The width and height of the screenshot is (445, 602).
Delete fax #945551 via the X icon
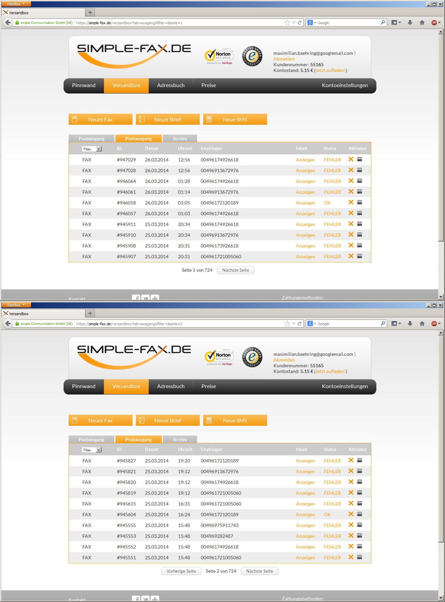point(351,557)
